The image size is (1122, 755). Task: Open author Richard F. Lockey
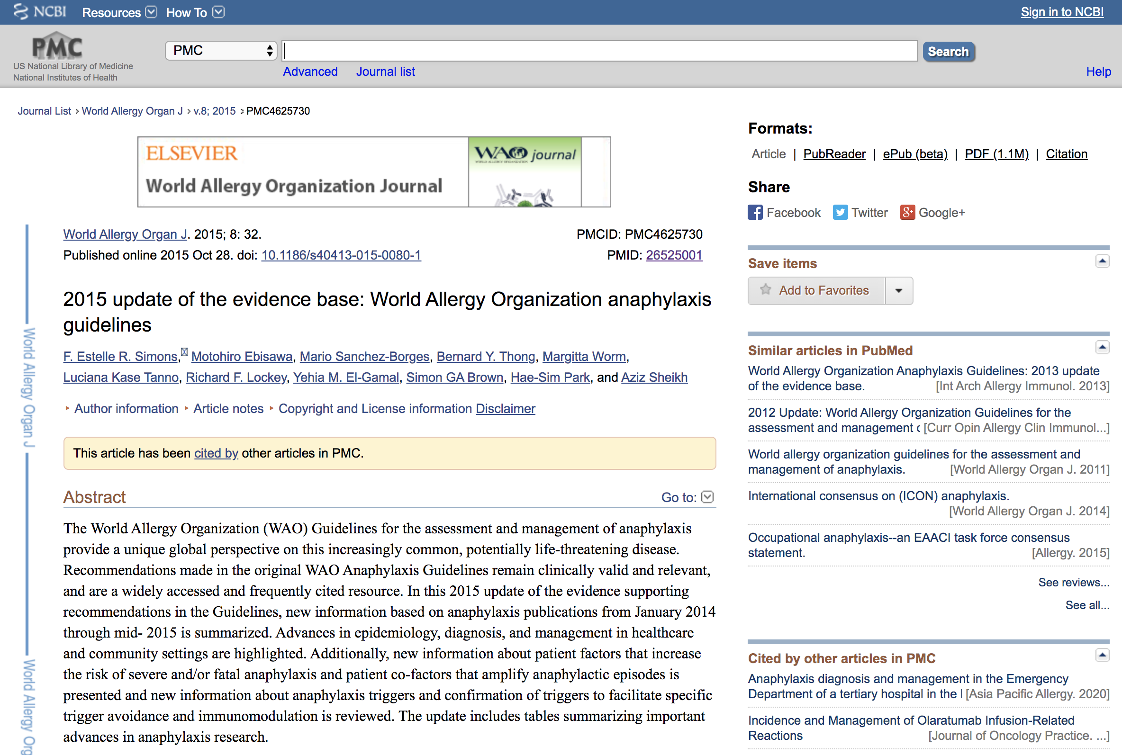tap(236, 377)
